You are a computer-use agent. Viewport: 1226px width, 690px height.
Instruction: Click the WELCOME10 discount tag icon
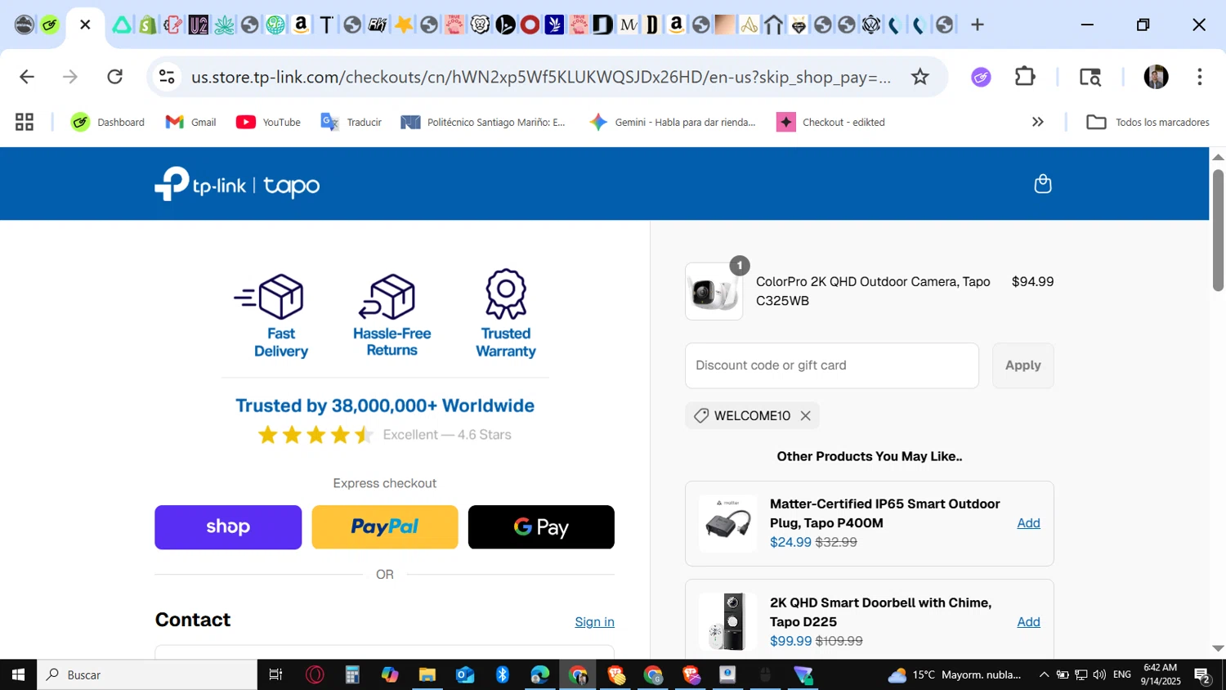700,415
